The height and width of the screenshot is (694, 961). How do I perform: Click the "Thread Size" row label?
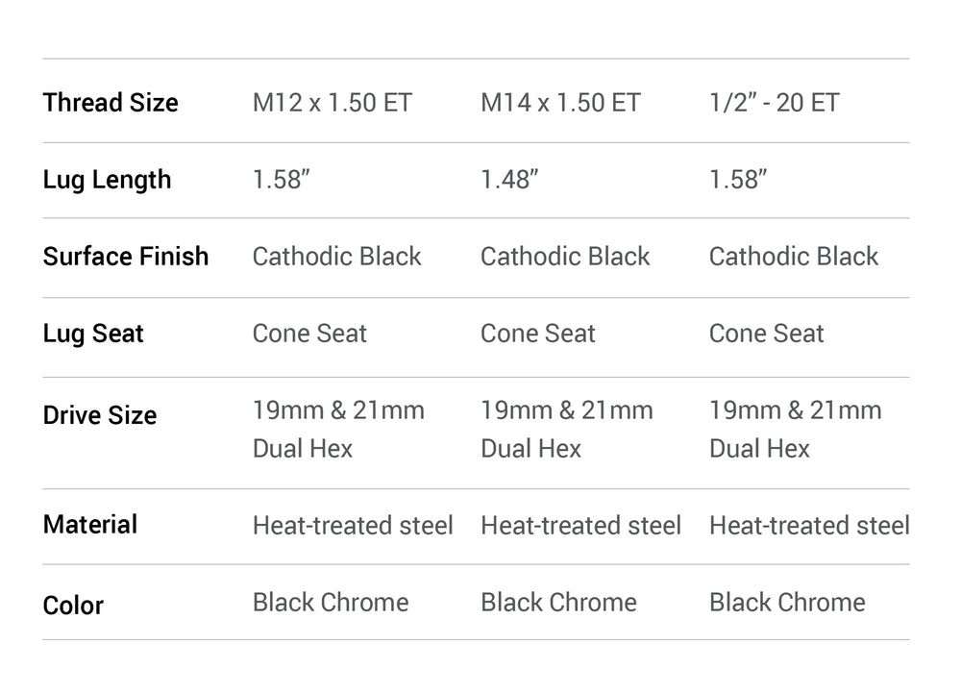point(111,103)
